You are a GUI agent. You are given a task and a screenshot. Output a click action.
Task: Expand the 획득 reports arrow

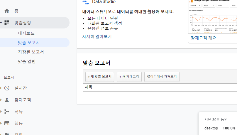[x=1, y=112]
